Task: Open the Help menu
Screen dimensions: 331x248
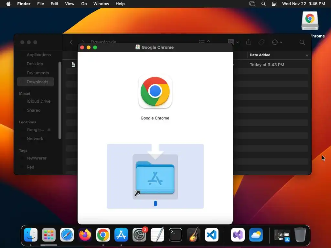Action: tap(120, 4)
